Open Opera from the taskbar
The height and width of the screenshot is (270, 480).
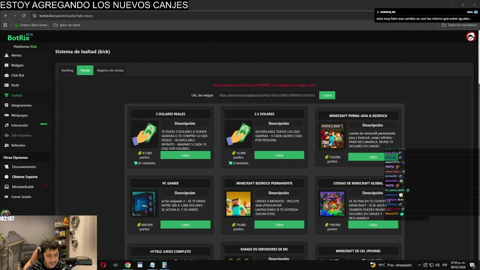(x=103, y=265)
